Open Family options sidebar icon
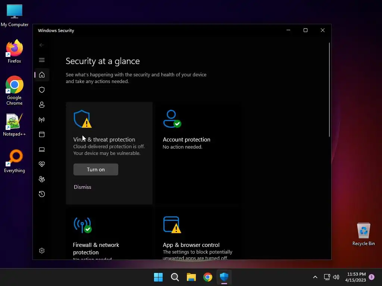 click(42, 179)
